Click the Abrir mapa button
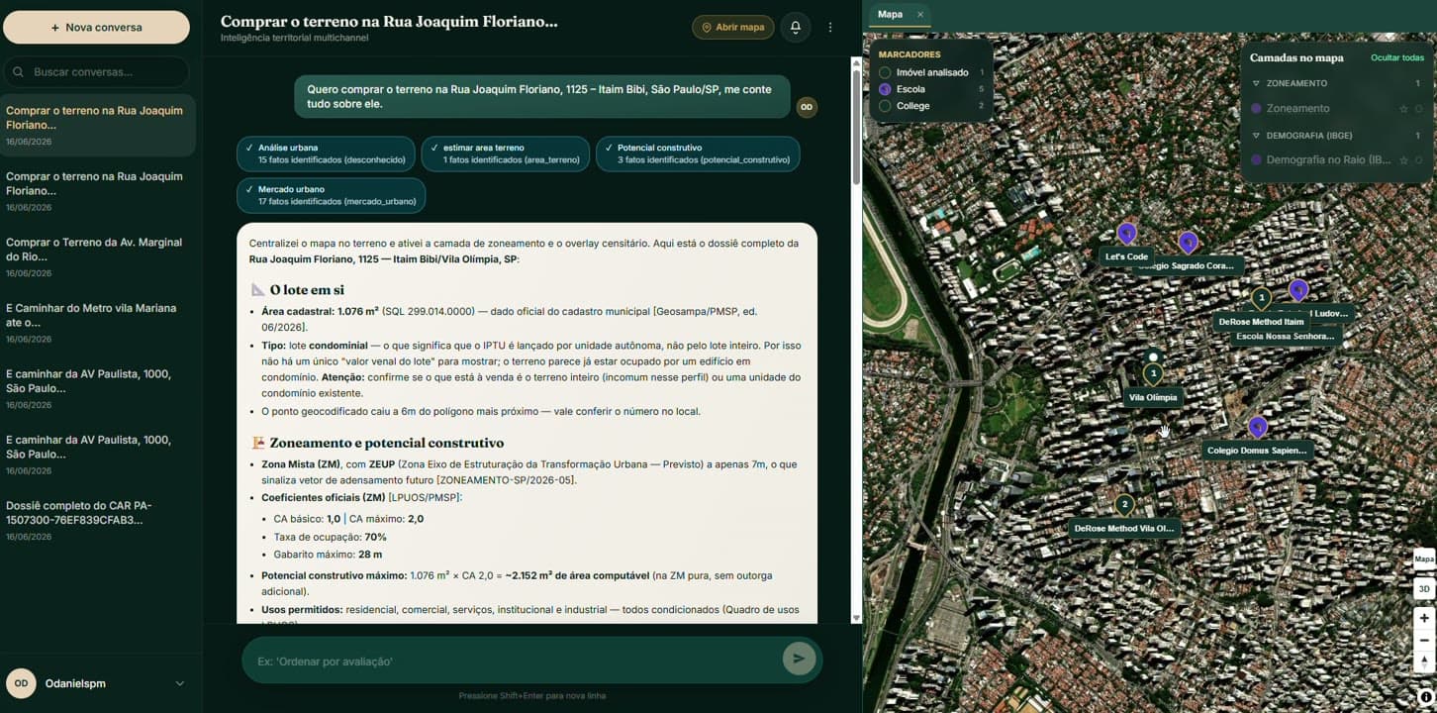 pyautogui.click(x=732, y=28)
